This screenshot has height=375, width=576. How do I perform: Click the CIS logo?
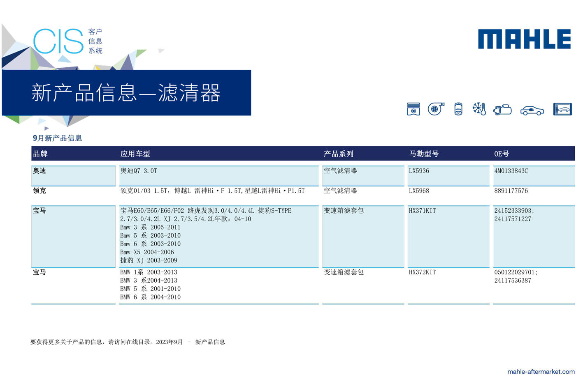point(58,41)
